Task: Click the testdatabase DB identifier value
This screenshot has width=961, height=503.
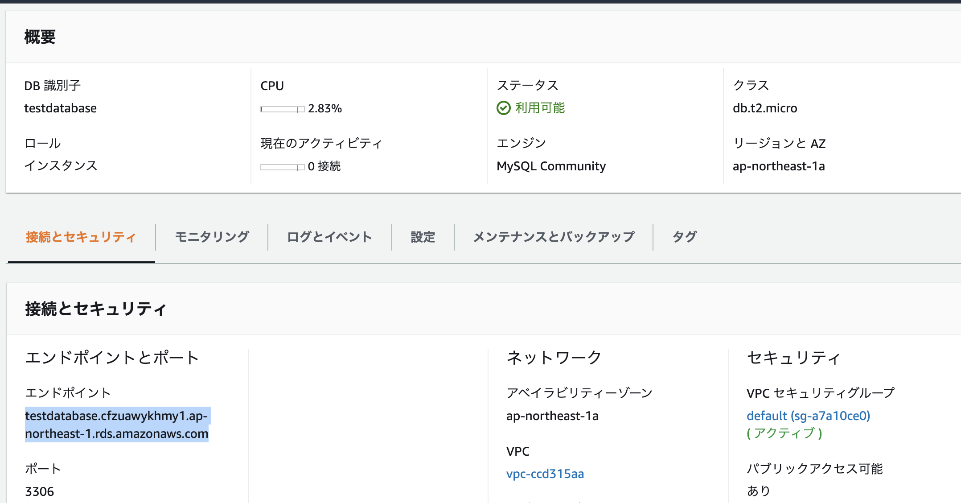Action: (x=60, y=108)
